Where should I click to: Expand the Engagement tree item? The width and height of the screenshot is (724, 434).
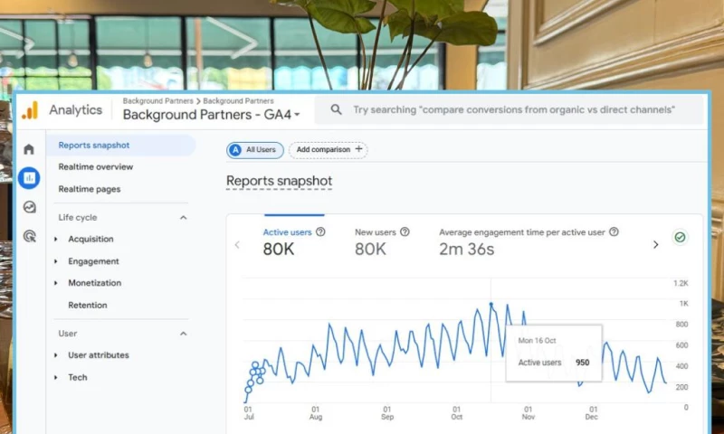(56, 261)
